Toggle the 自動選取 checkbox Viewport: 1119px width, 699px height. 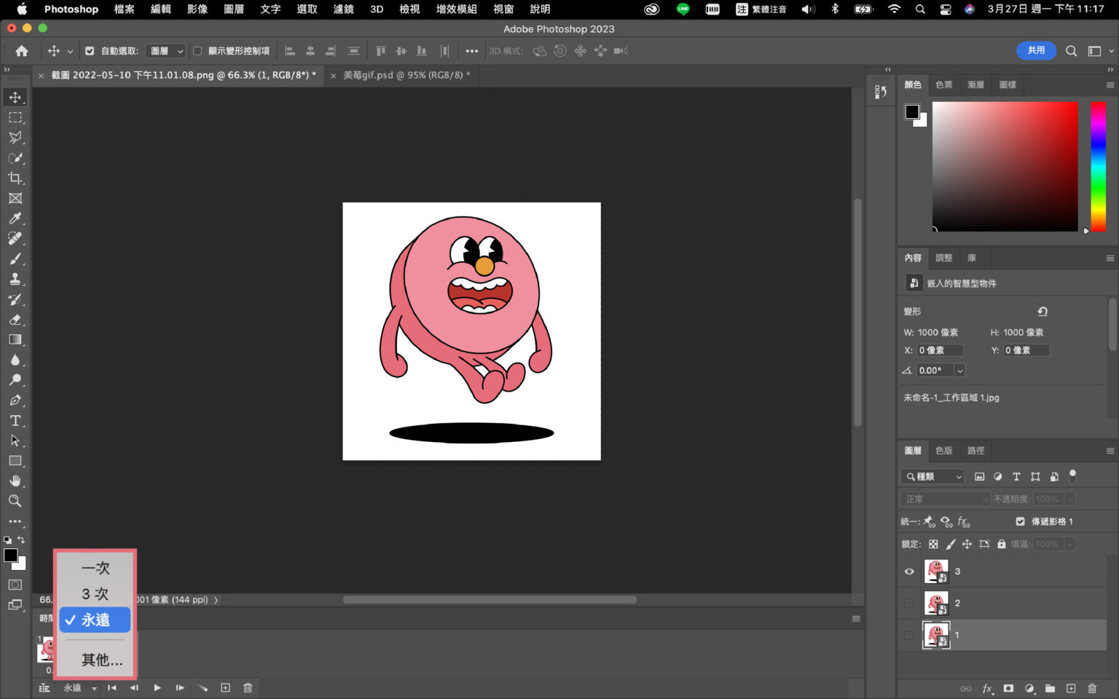point(90,51)
